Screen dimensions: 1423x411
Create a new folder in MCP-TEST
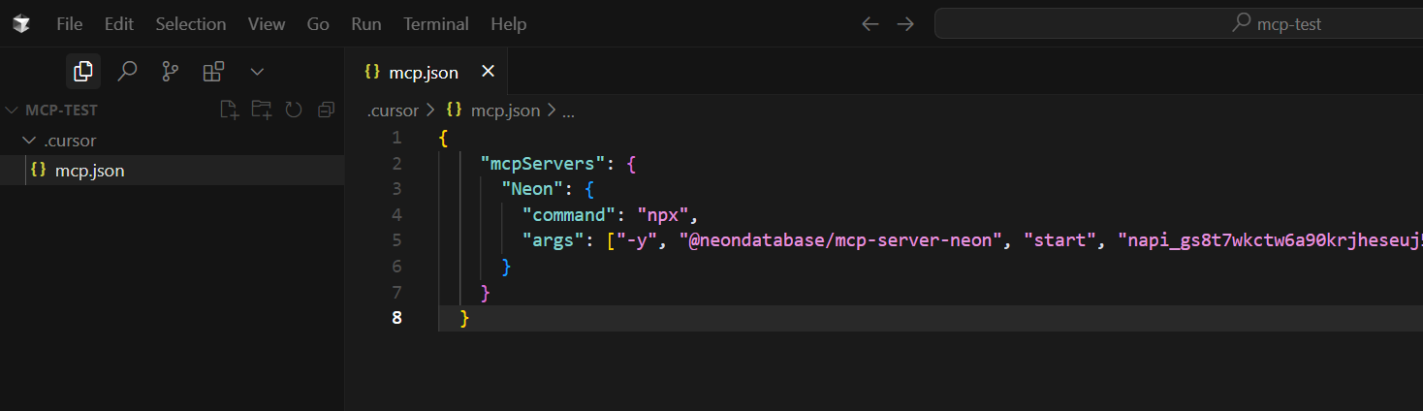pos(262,110)
